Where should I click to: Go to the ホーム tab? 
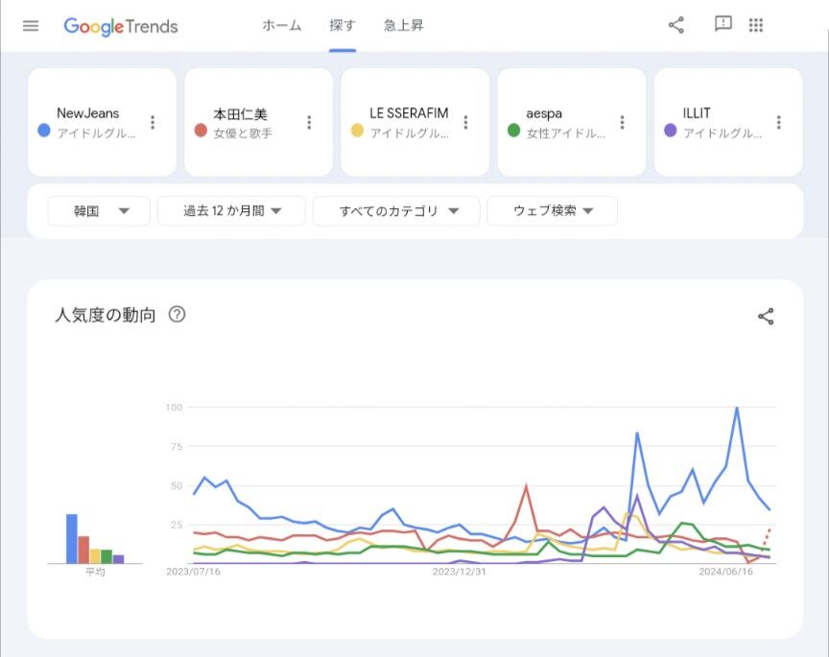point(282,25)
